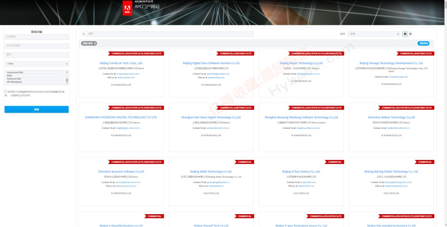Open Beijing Sinoage Technology Development link
Screen dimensions: 447x227
pyautogui.click(x=391, y=63)
